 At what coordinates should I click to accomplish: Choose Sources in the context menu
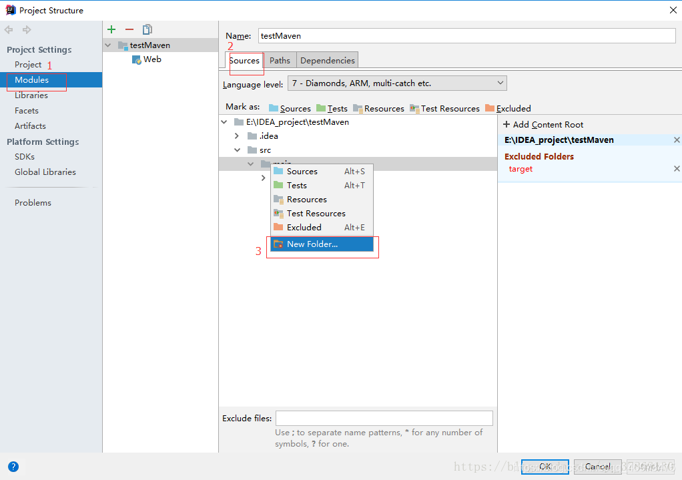322,172
